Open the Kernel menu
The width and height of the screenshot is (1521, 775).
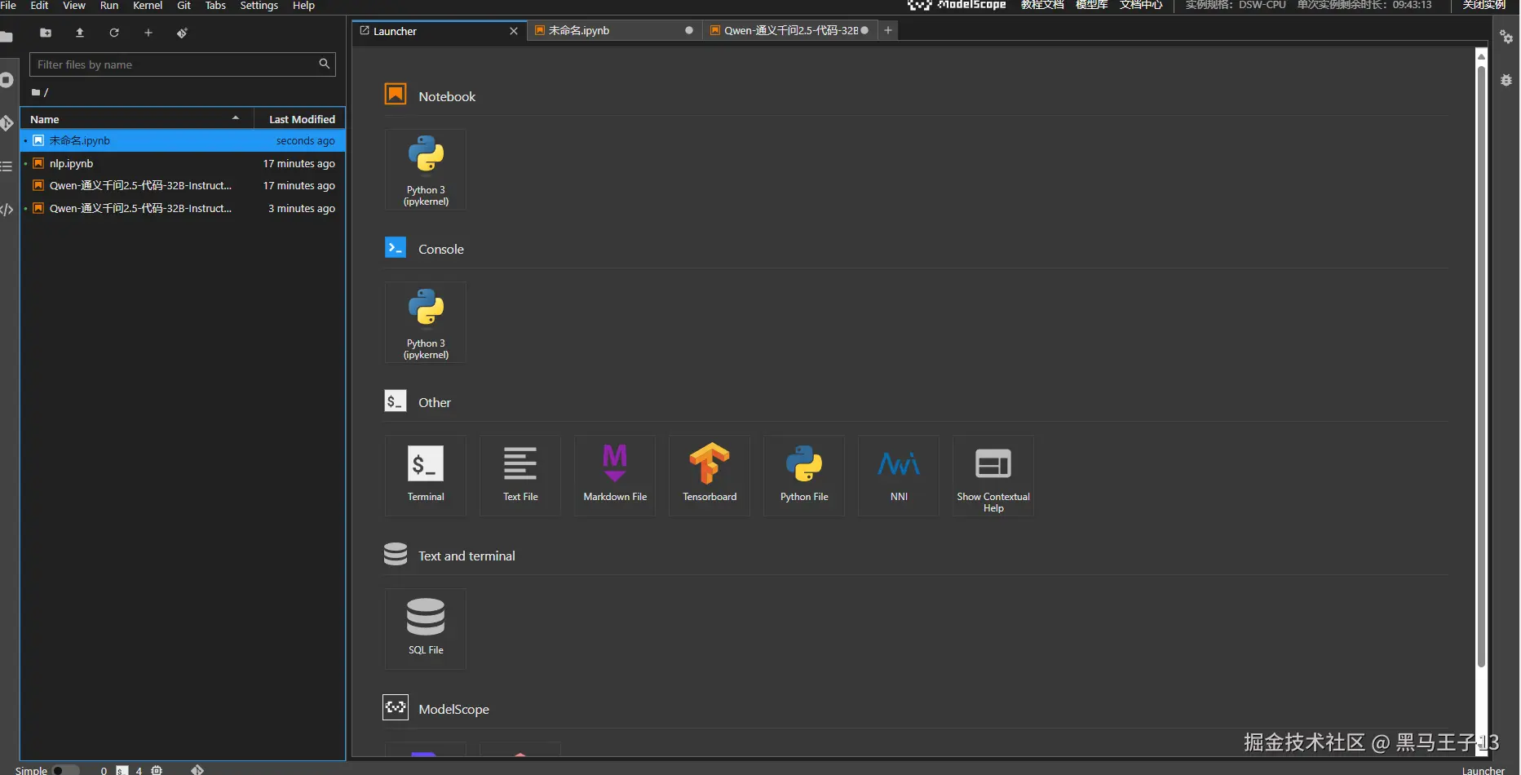click(x=148, y=6)
